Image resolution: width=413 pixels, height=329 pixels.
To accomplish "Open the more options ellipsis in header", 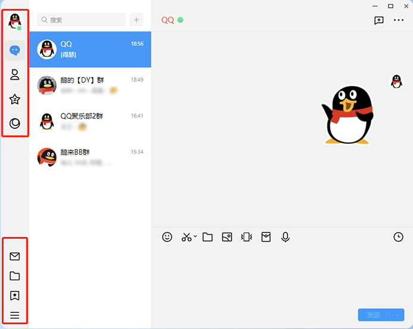I will click(x=399, y=20).
